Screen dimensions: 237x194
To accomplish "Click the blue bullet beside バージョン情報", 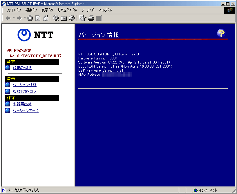I will [8, 85].
